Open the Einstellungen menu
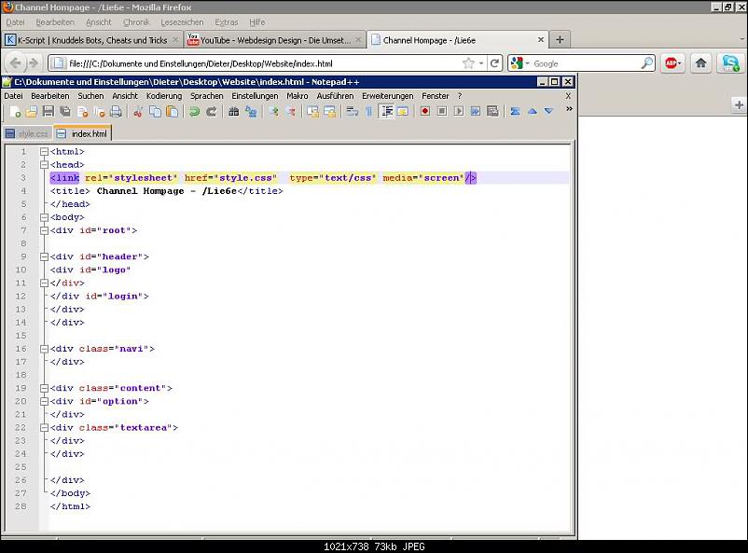 tap(255, 96)
